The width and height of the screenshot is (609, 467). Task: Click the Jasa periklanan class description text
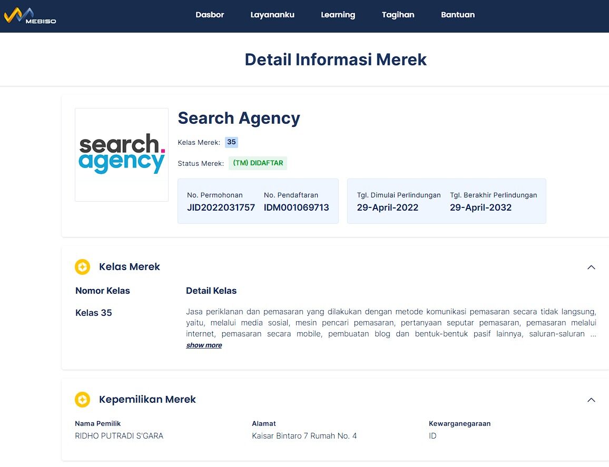pyautogui.click(x=391, y=323)
